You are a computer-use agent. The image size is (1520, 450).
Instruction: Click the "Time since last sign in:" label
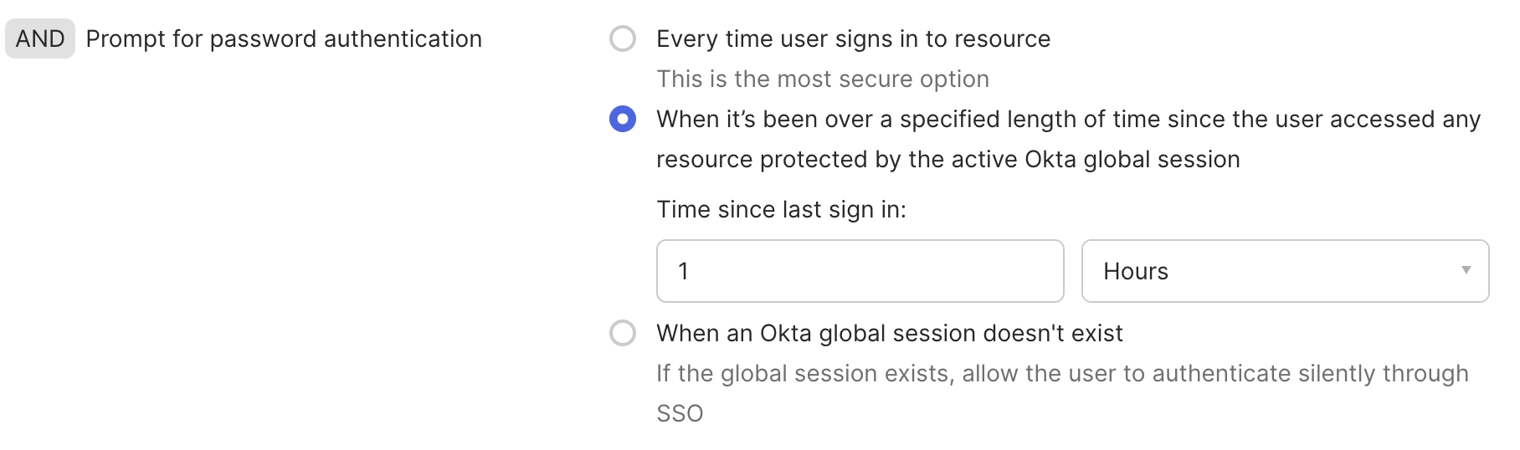tap(781, 209)
